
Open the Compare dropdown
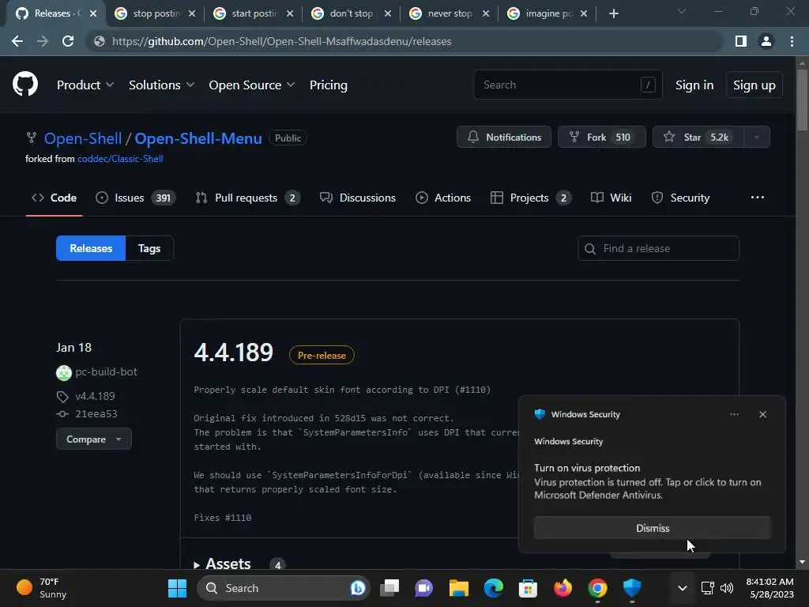click(x=94, y=439)
